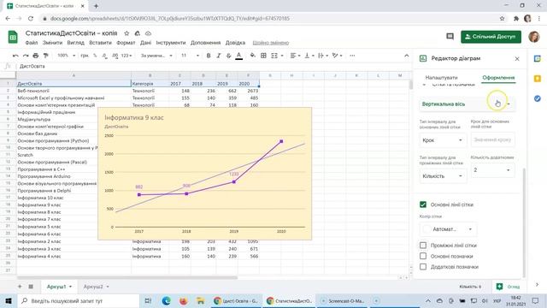Open the Вставити menu
This screenshot has width=547, height=308.
point(100,43)
